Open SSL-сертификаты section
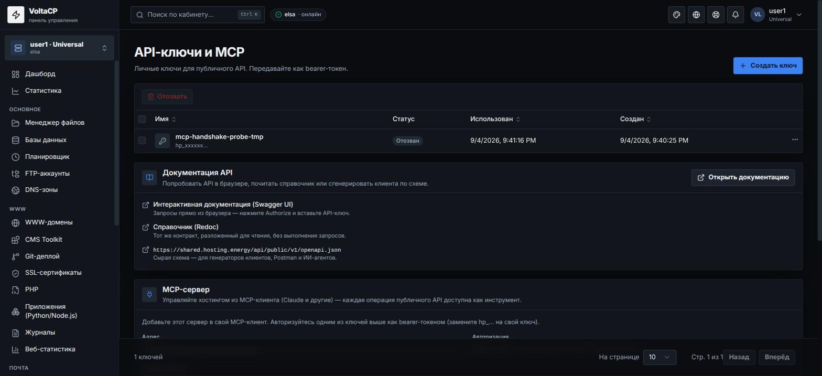This screenshot has height=376, width=822. pos(59,273)
